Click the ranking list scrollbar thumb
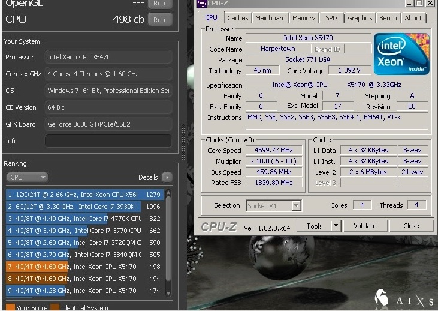Screen dimensions: 438x311 pos(168,238)
